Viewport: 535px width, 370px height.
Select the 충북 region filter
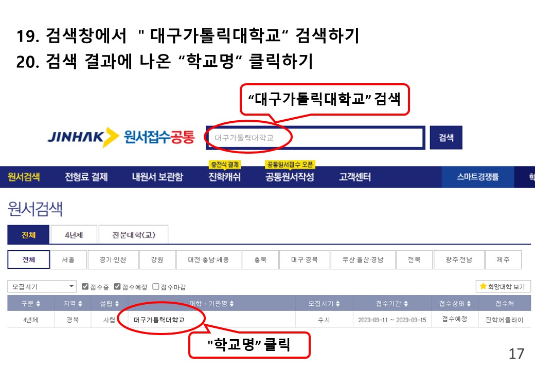coord(260,260)
